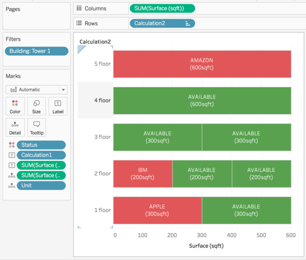
Task: Open the Label mark card
Action: (58, 106)
